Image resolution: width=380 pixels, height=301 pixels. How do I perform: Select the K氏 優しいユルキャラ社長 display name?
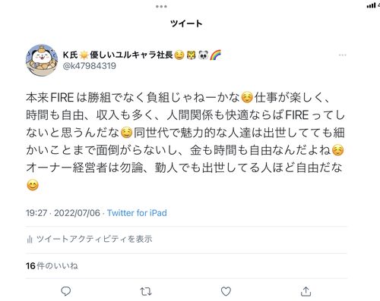point(118,55)
